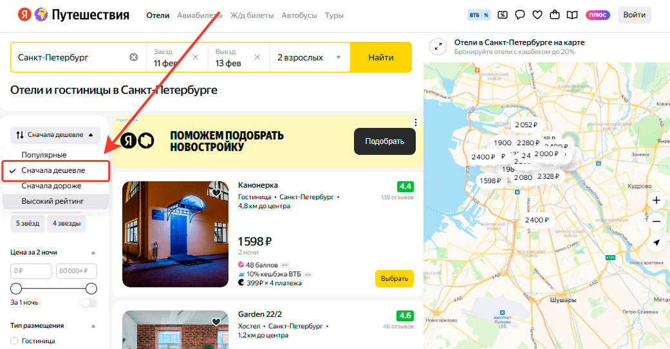Select the lower 2 400 ₽ map marker

point(537,220)
